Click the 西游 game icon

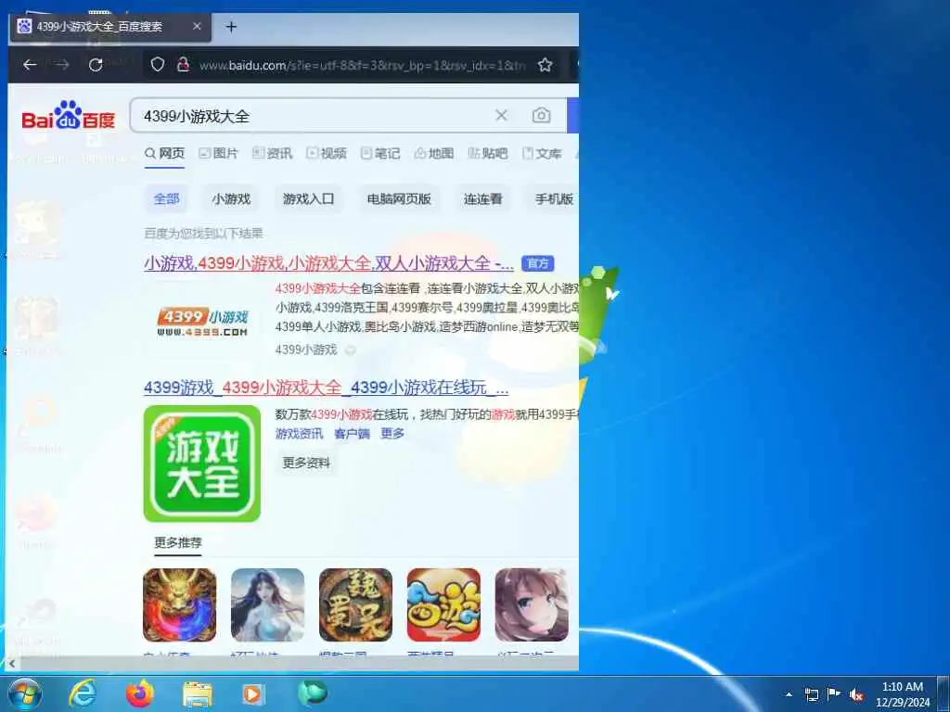(443, 604)
